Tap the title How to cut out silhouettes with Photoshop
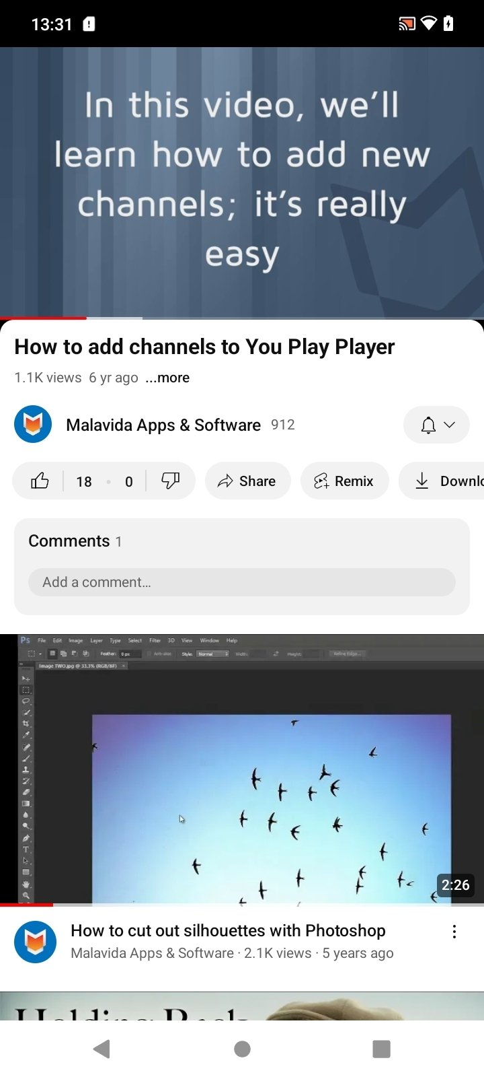 coord(228,930)
